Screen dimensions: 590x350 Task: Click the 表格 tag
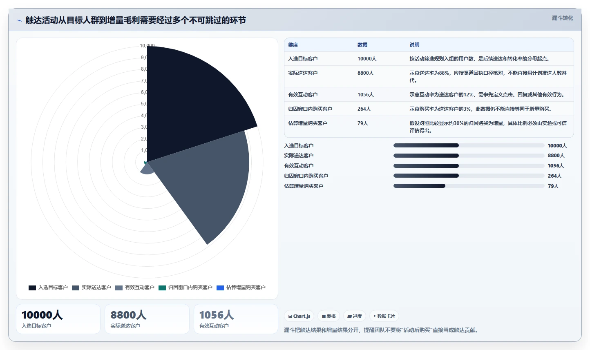tap(329, 316)
